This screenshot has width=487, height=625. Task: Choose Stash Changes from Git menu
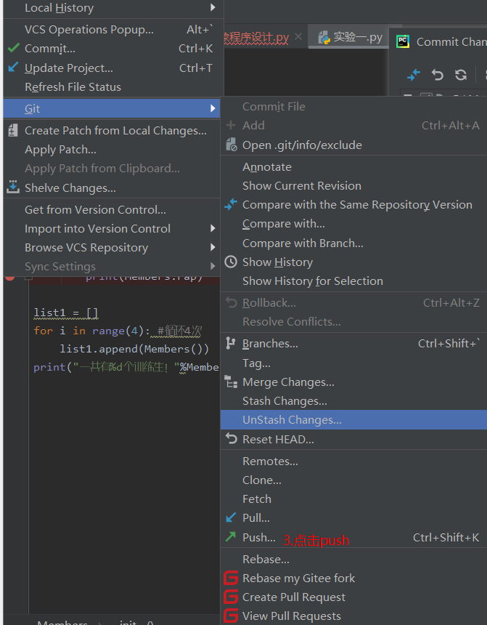pos(285,401)
